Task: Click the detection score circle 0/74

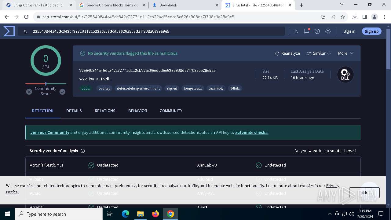Action: pyautogui.click(x=46, y=61)
